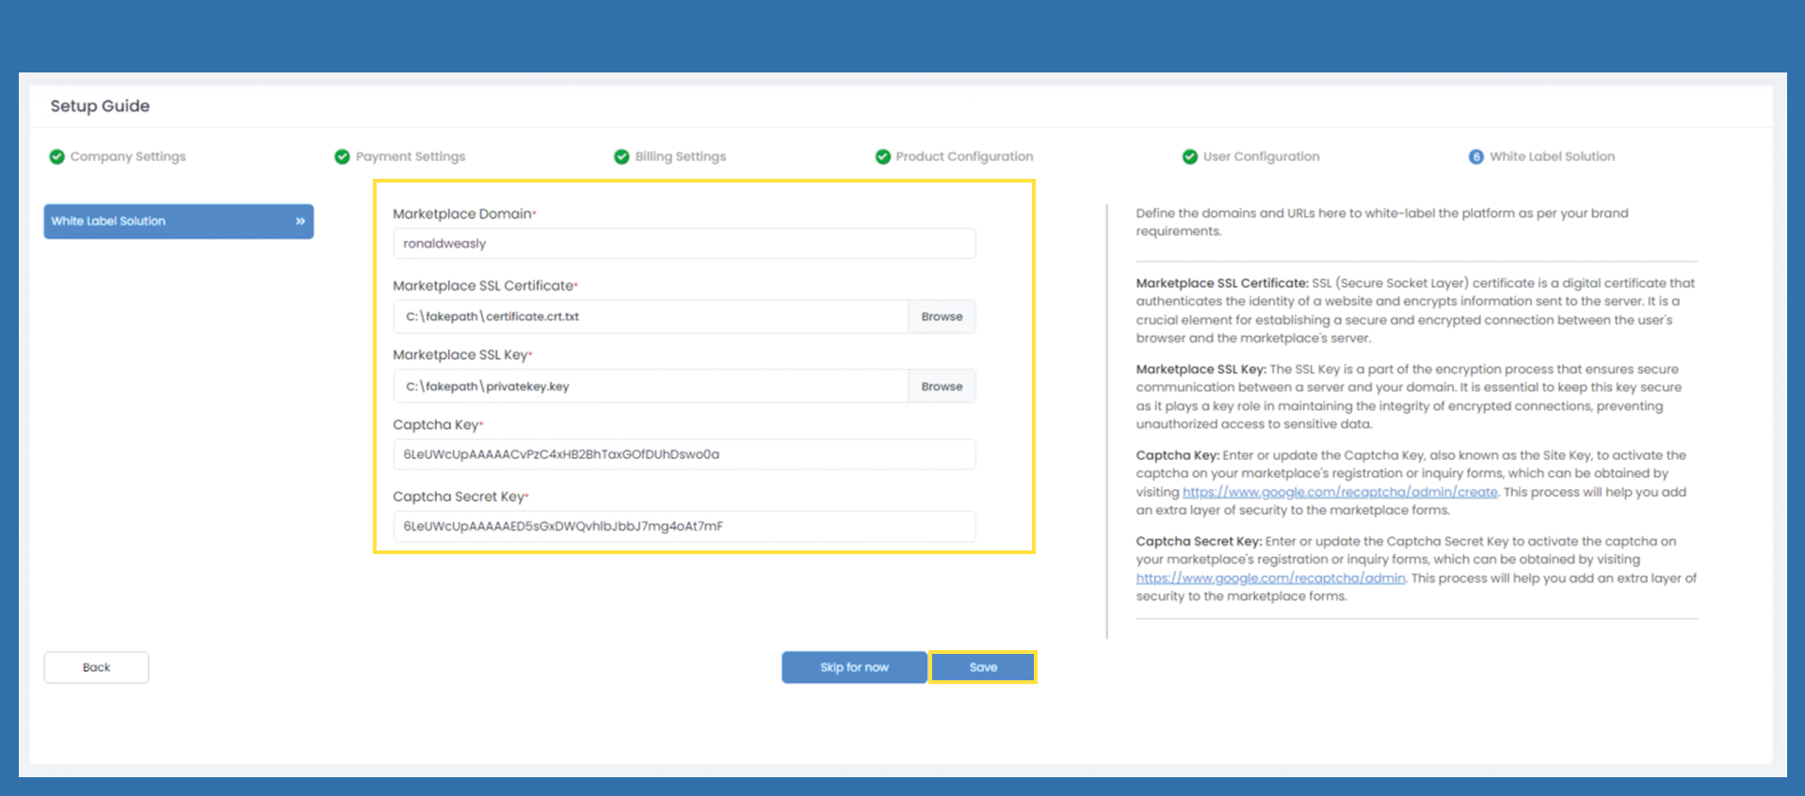
Task: Click the Billing Settings green checkmark icon
Action: [621, 157]
